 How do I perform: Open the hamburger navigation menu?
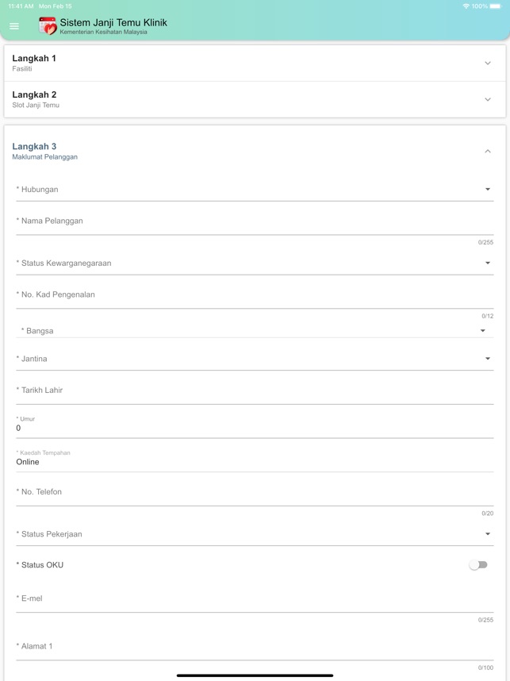coord(14,26)
